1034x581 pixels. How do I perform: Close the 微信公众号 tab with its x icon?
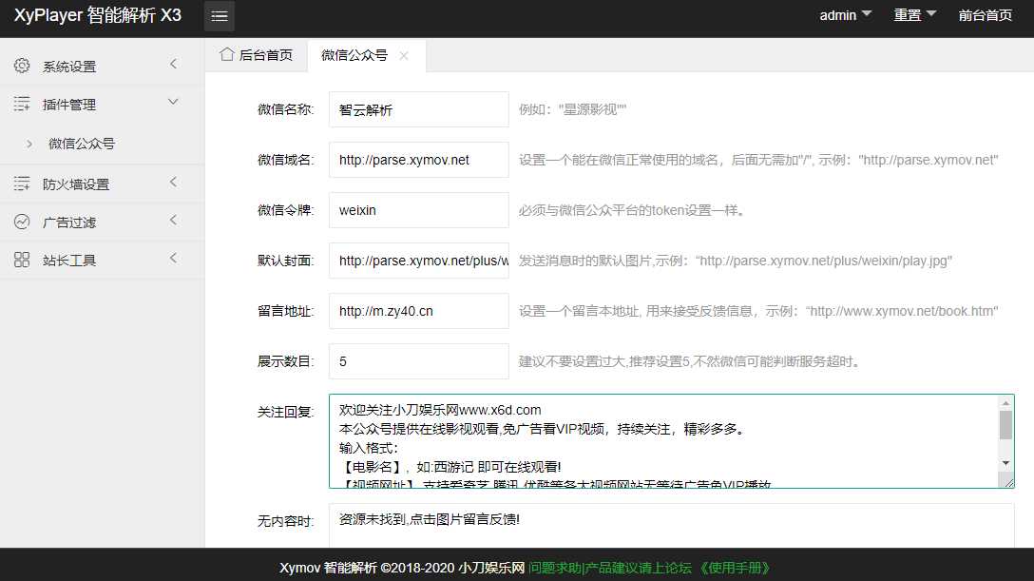[403, 55]
